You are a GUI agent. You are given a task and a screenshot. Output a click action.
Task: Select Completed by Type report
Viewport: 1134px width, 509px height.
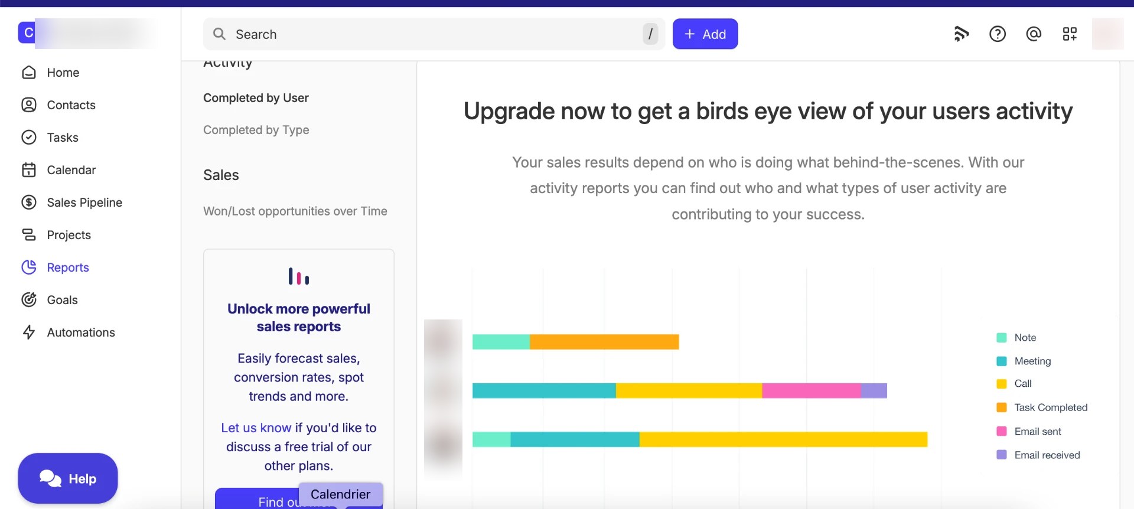(256, 130)
